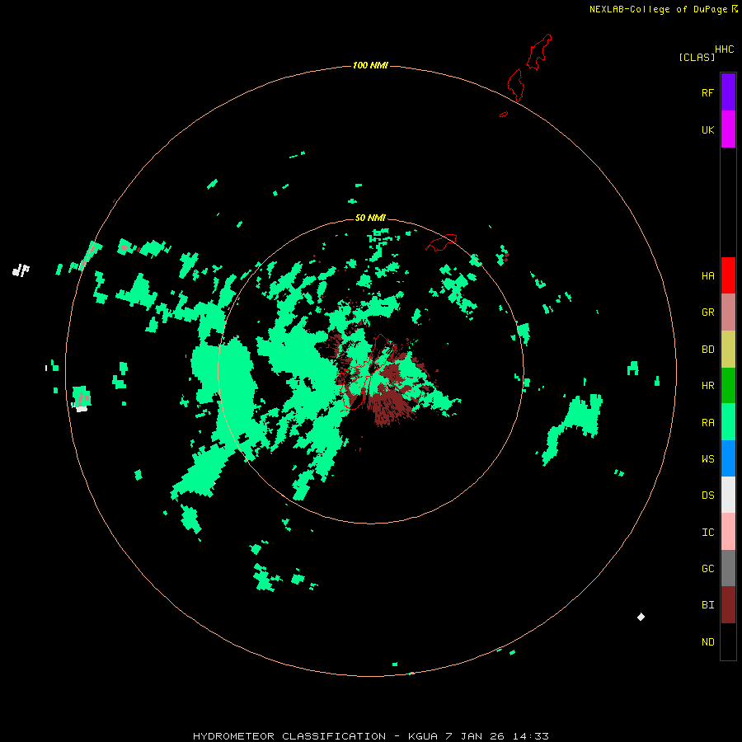Screen dimensions: 742x742
Task: Click the RA legend label
Action: 707,423
